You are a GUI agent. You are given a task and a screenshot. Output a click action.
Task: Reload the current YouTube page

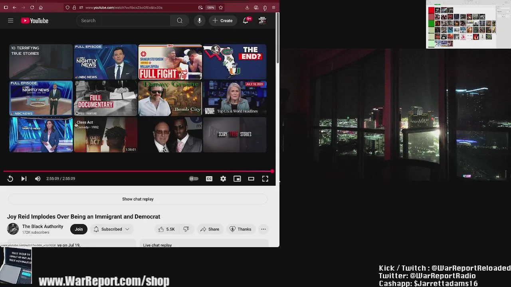[32, 7]
